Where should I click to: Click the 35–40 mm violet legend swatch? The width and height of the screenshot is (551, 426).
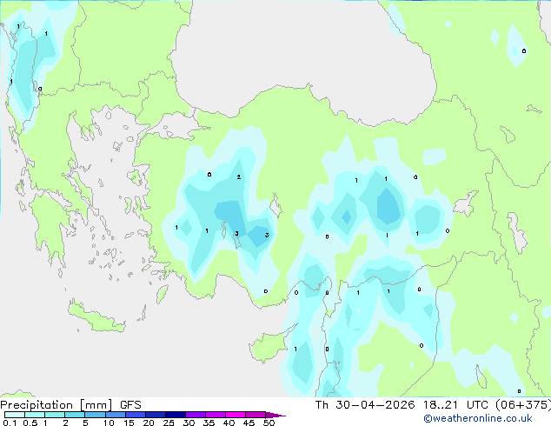(215, 415)
